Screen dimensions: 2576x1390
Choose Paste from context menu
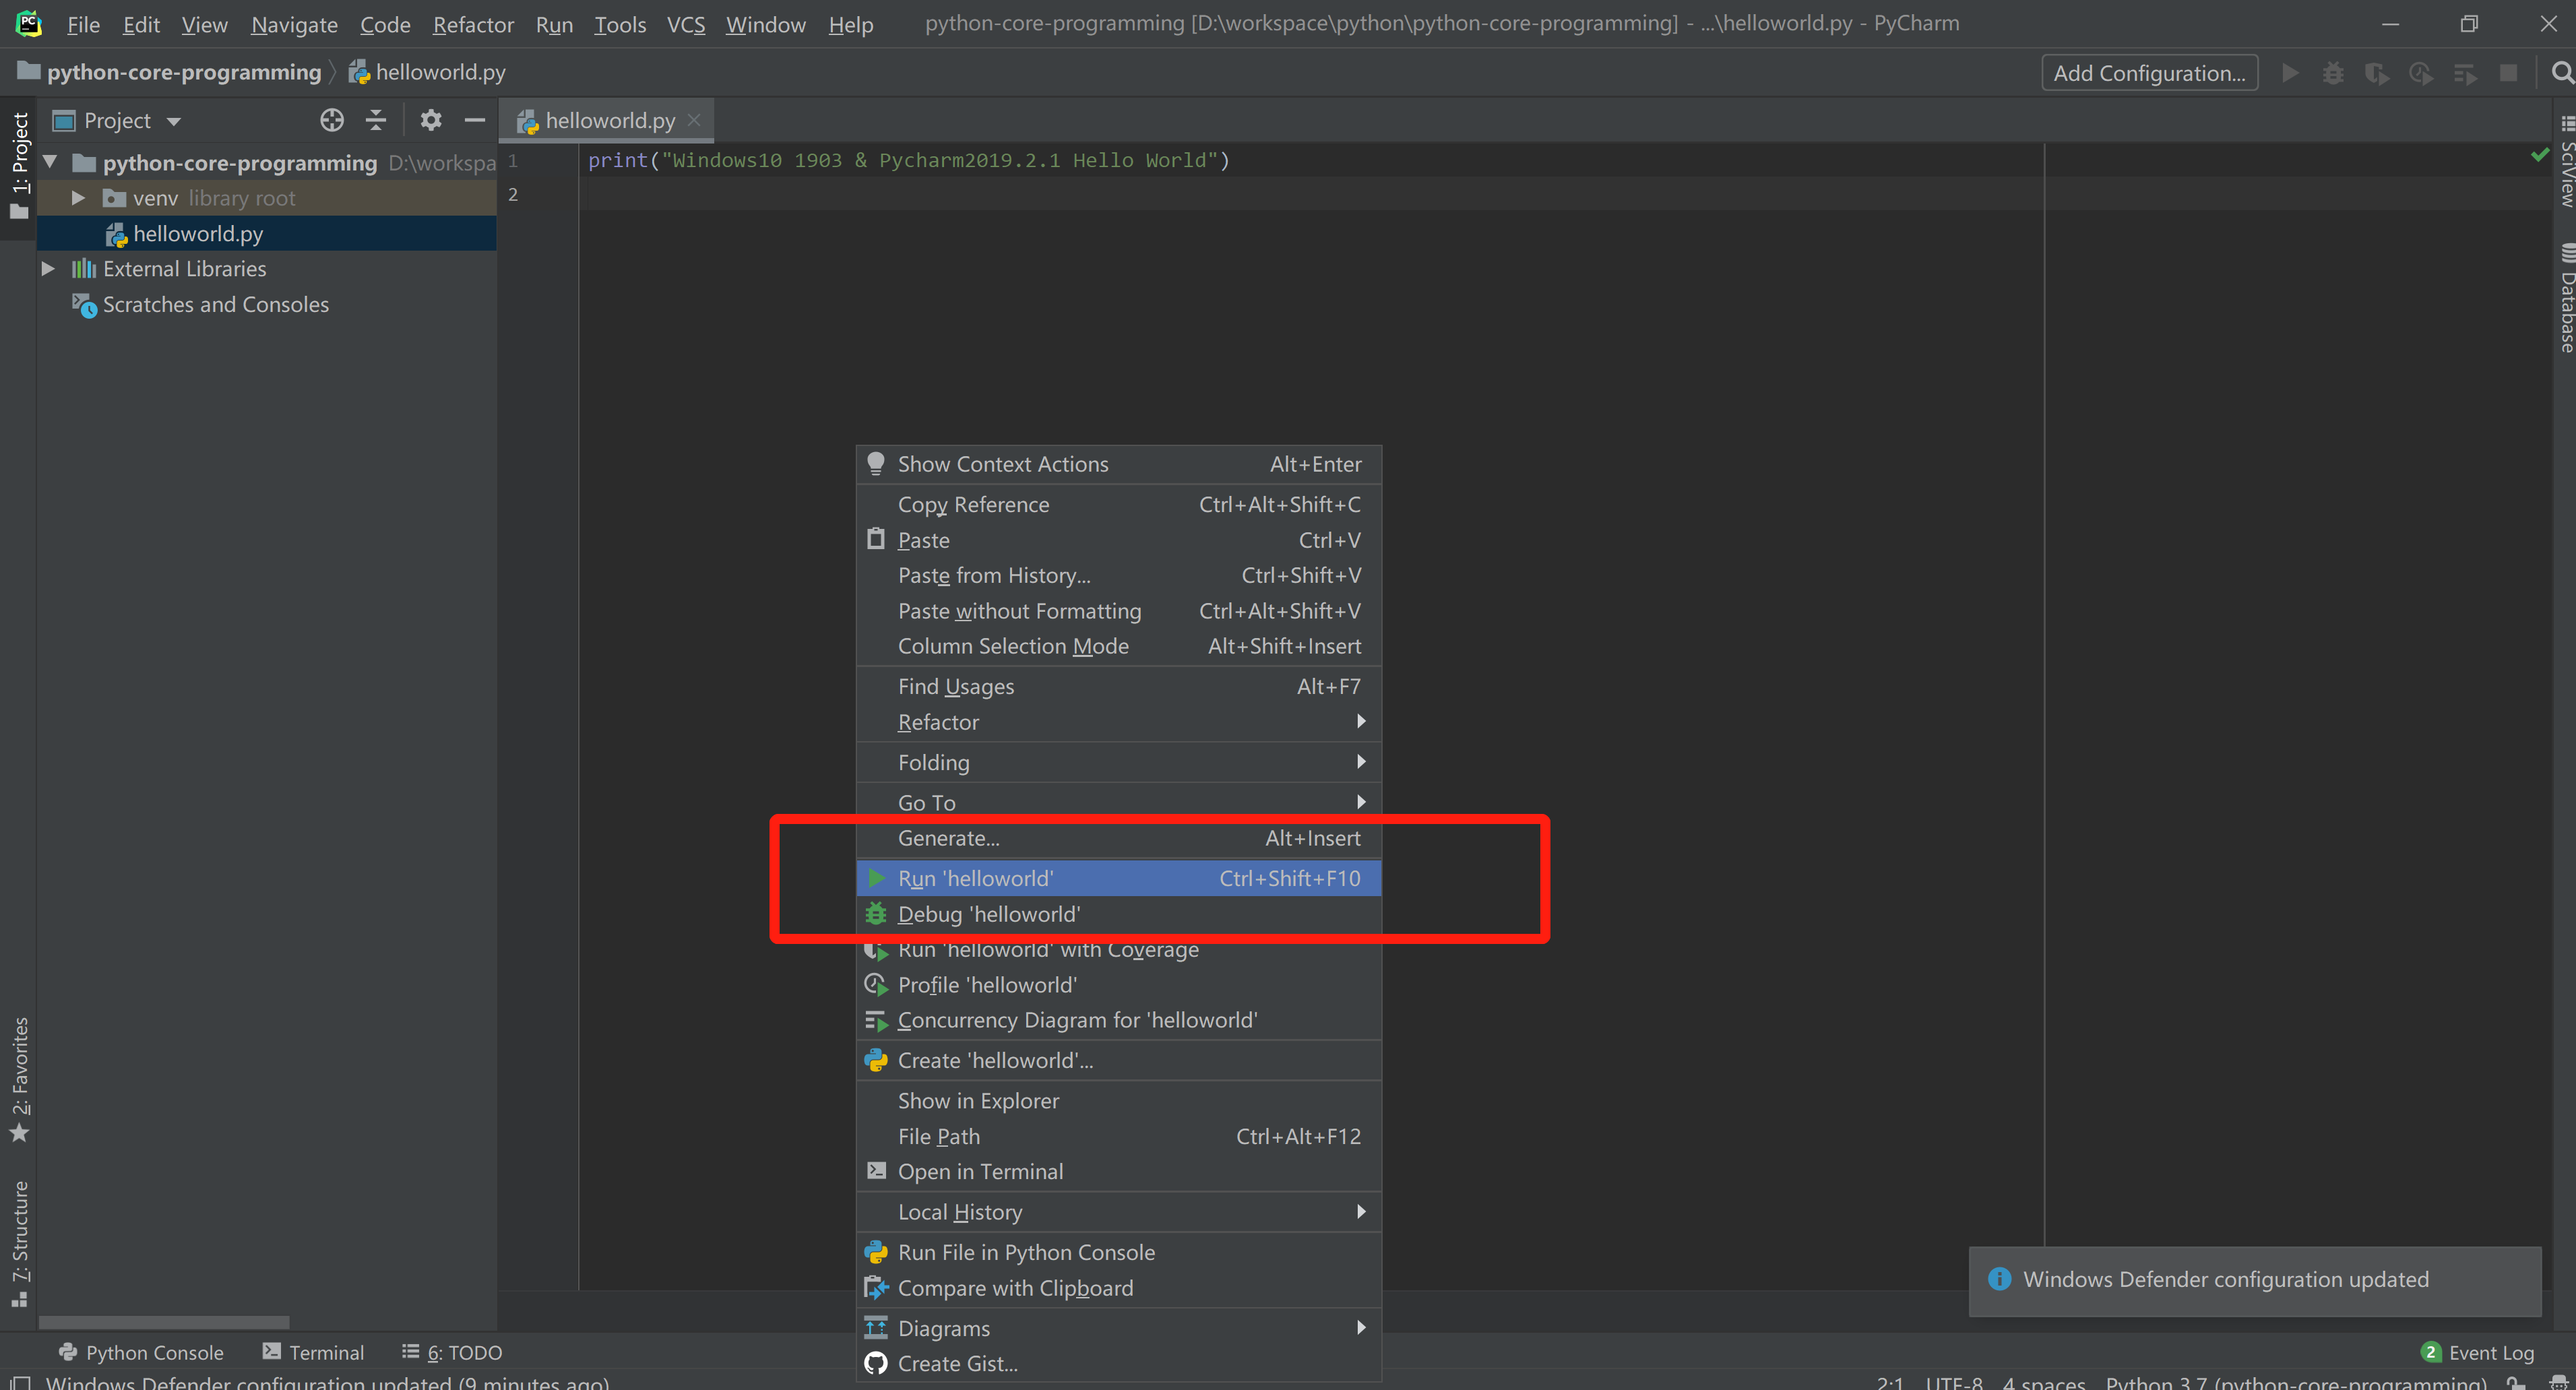coord(1118,540)
